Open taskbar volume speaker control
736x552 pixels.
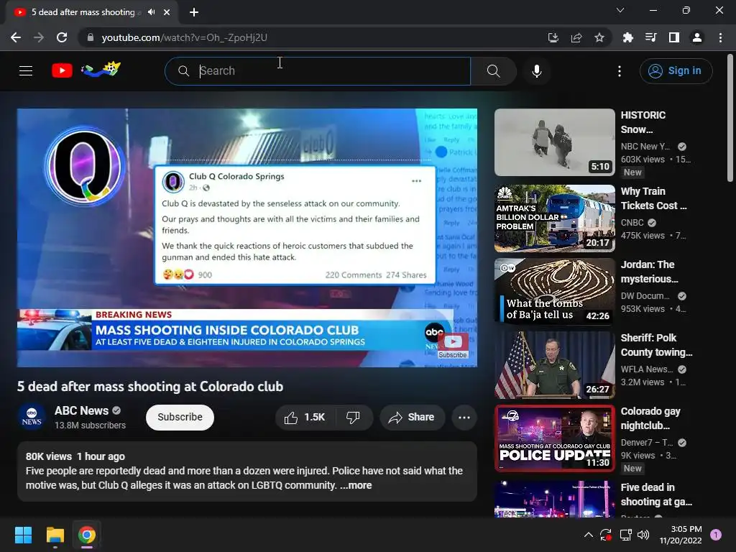pyautogui.click(x=643, y=535)
